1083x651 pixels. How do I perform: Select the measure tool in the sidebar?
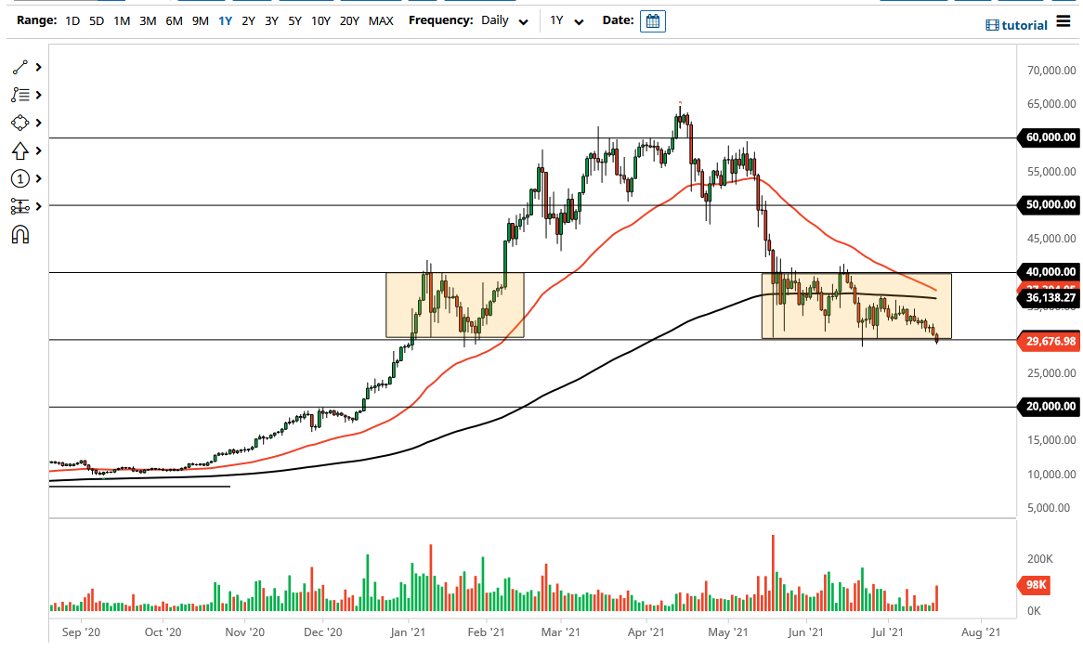point(20,206)
